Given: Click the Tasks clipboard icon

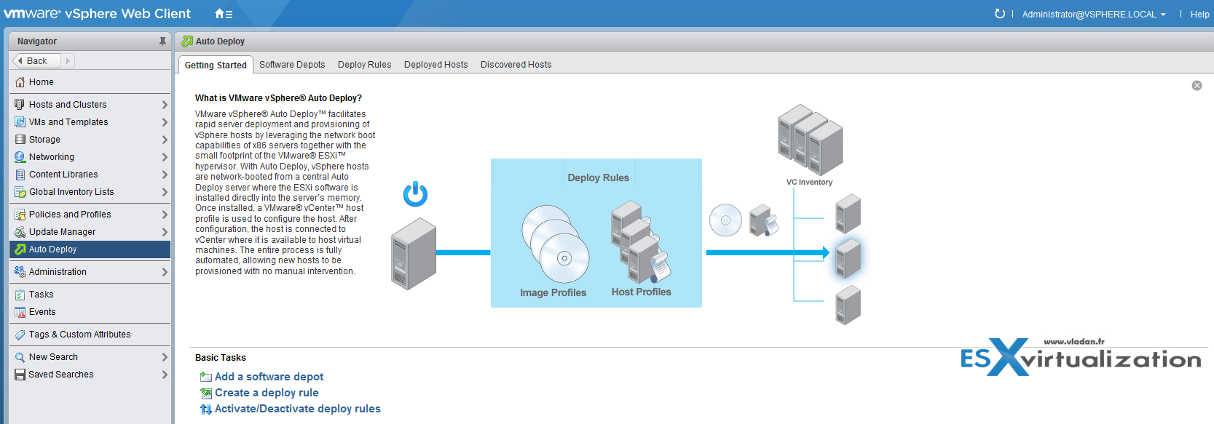Looking at the screenshot, I should tap(20, 295).
